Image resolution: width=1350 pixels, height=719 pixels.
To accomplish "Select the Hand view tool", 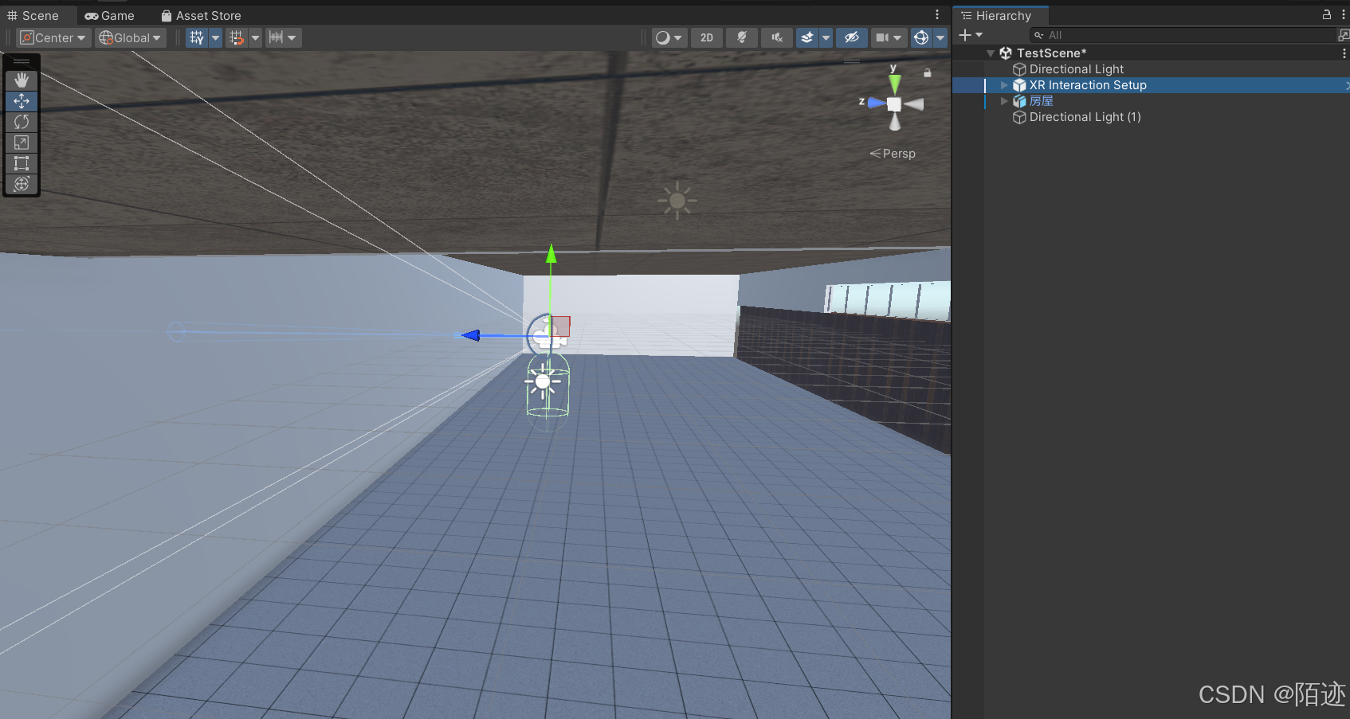I will pos(22,80).
